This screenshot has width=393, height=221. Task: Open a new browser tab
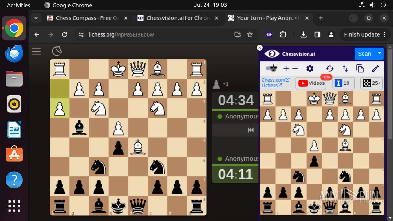(321, 18)
